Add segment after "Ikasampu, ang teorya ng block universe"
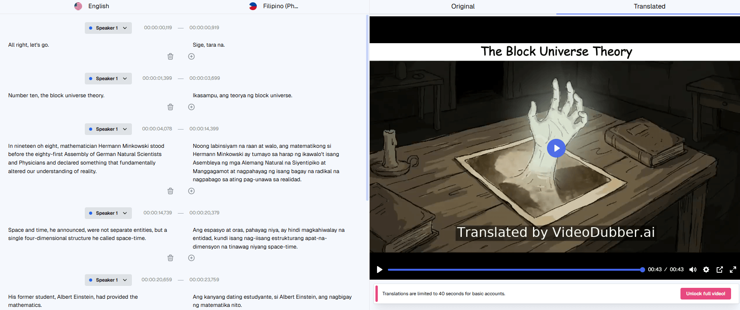Viewport: 740px width, 310px height. point(191,107)
